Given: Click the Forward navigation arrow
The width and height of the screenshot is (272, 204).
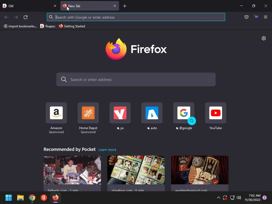Looking at the screenshot, I should pyautogui.click(x=16, y=17).
